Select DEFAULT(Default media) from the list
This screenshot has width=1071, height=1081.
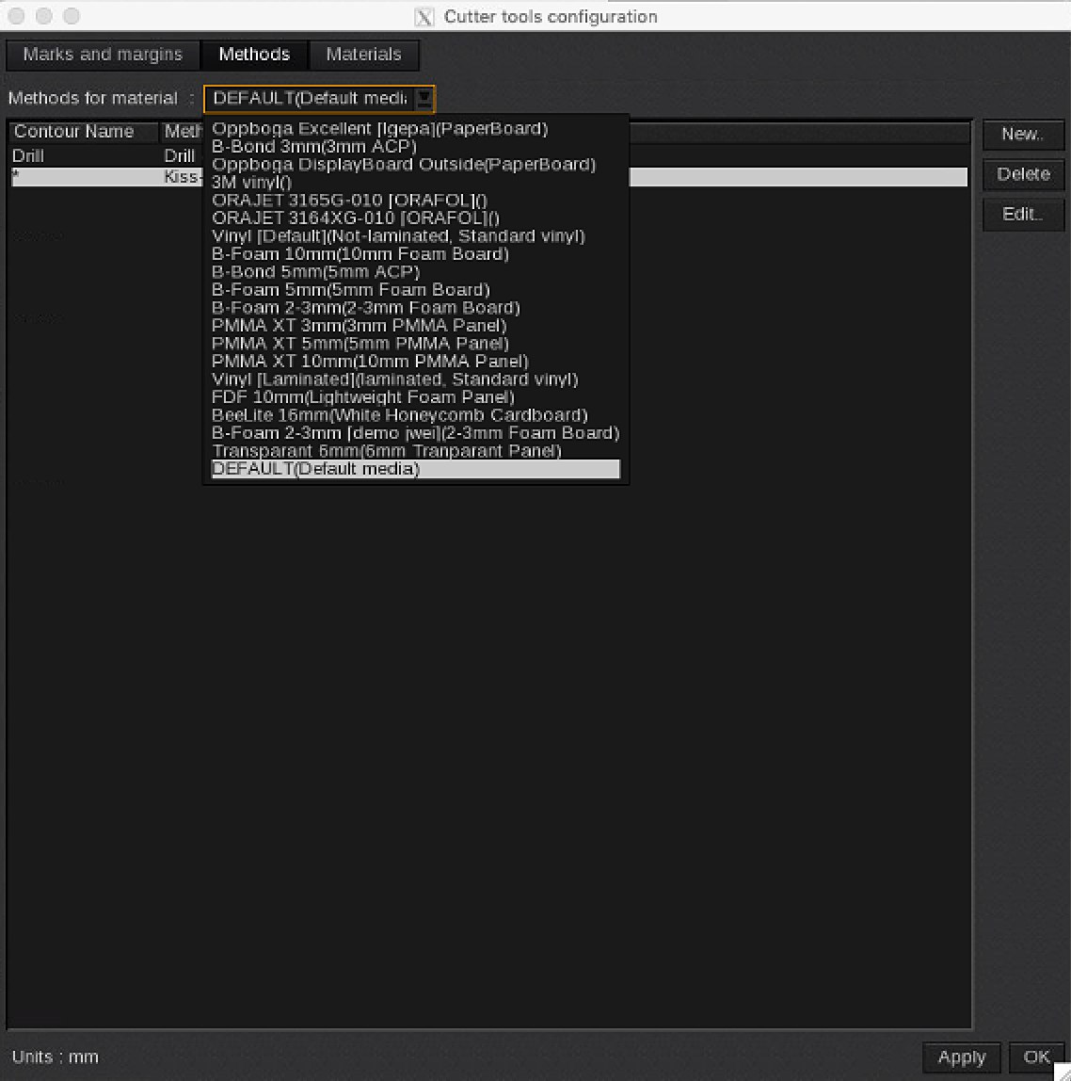(315, 468)
